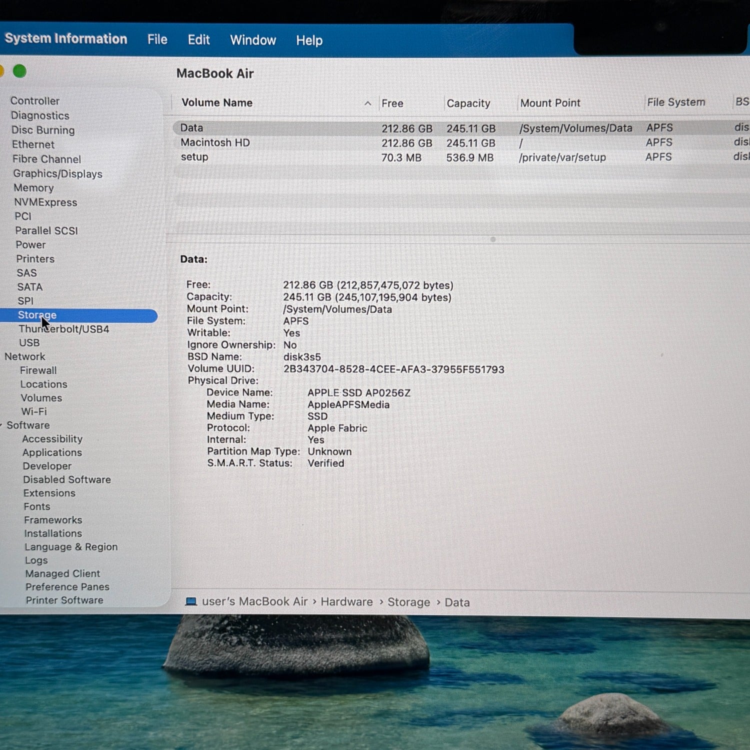Screen dimensions: 750x750
Task: Open the Edit menu
Action: click(x=198, y=40)
